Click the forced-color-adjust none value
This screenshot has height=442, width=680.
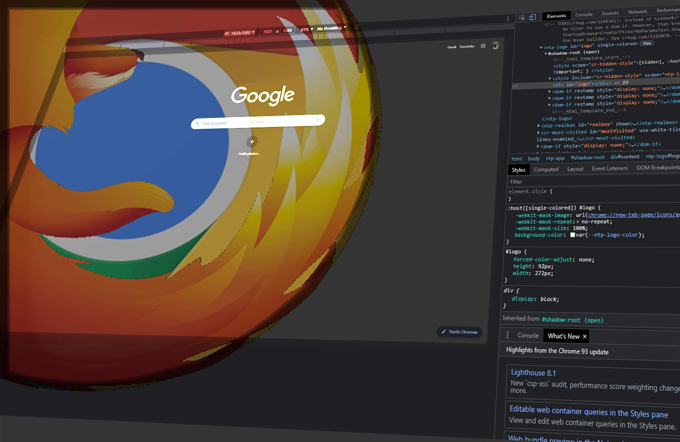coord(586,260)
